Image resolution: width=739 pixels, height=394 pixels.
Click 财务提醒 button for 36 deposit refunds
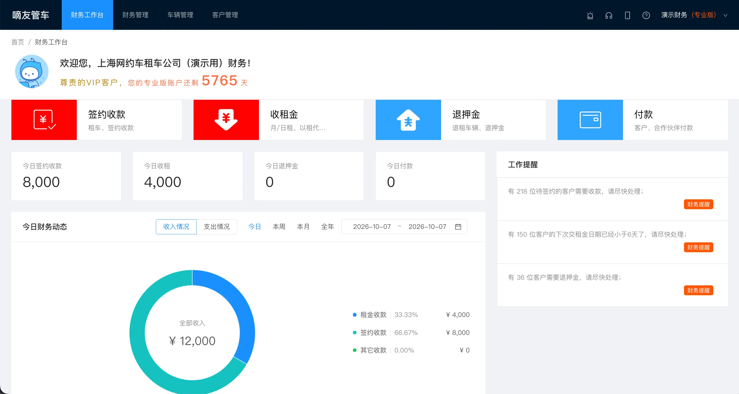coord(698,290)
